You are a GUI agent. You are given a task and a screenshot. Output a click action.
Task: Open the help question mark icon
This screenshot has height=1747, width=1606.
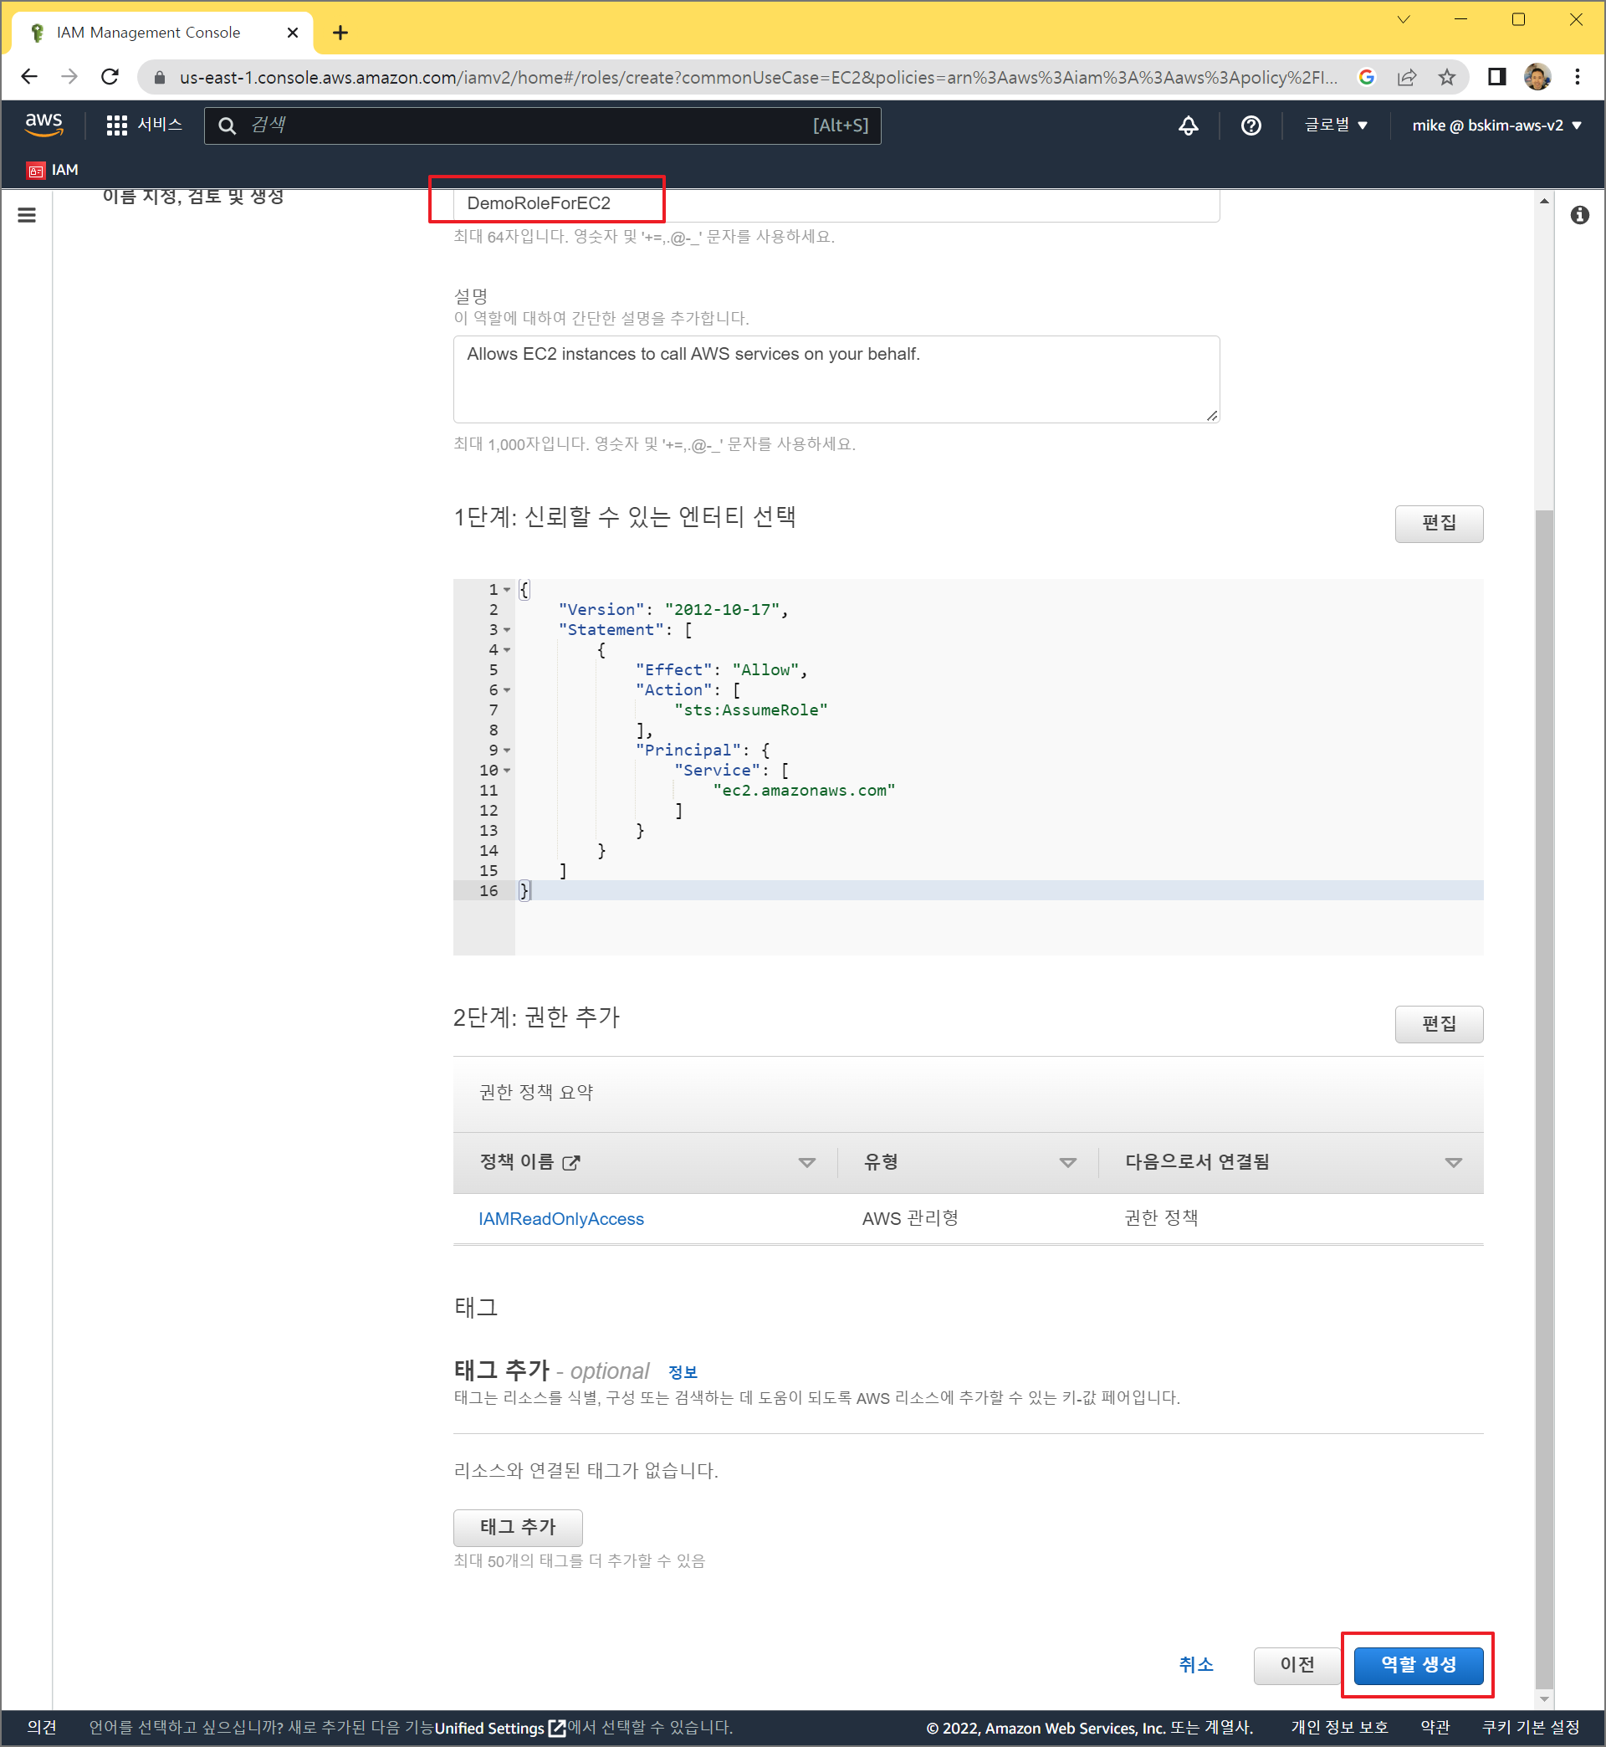[x=1251, y=126]
